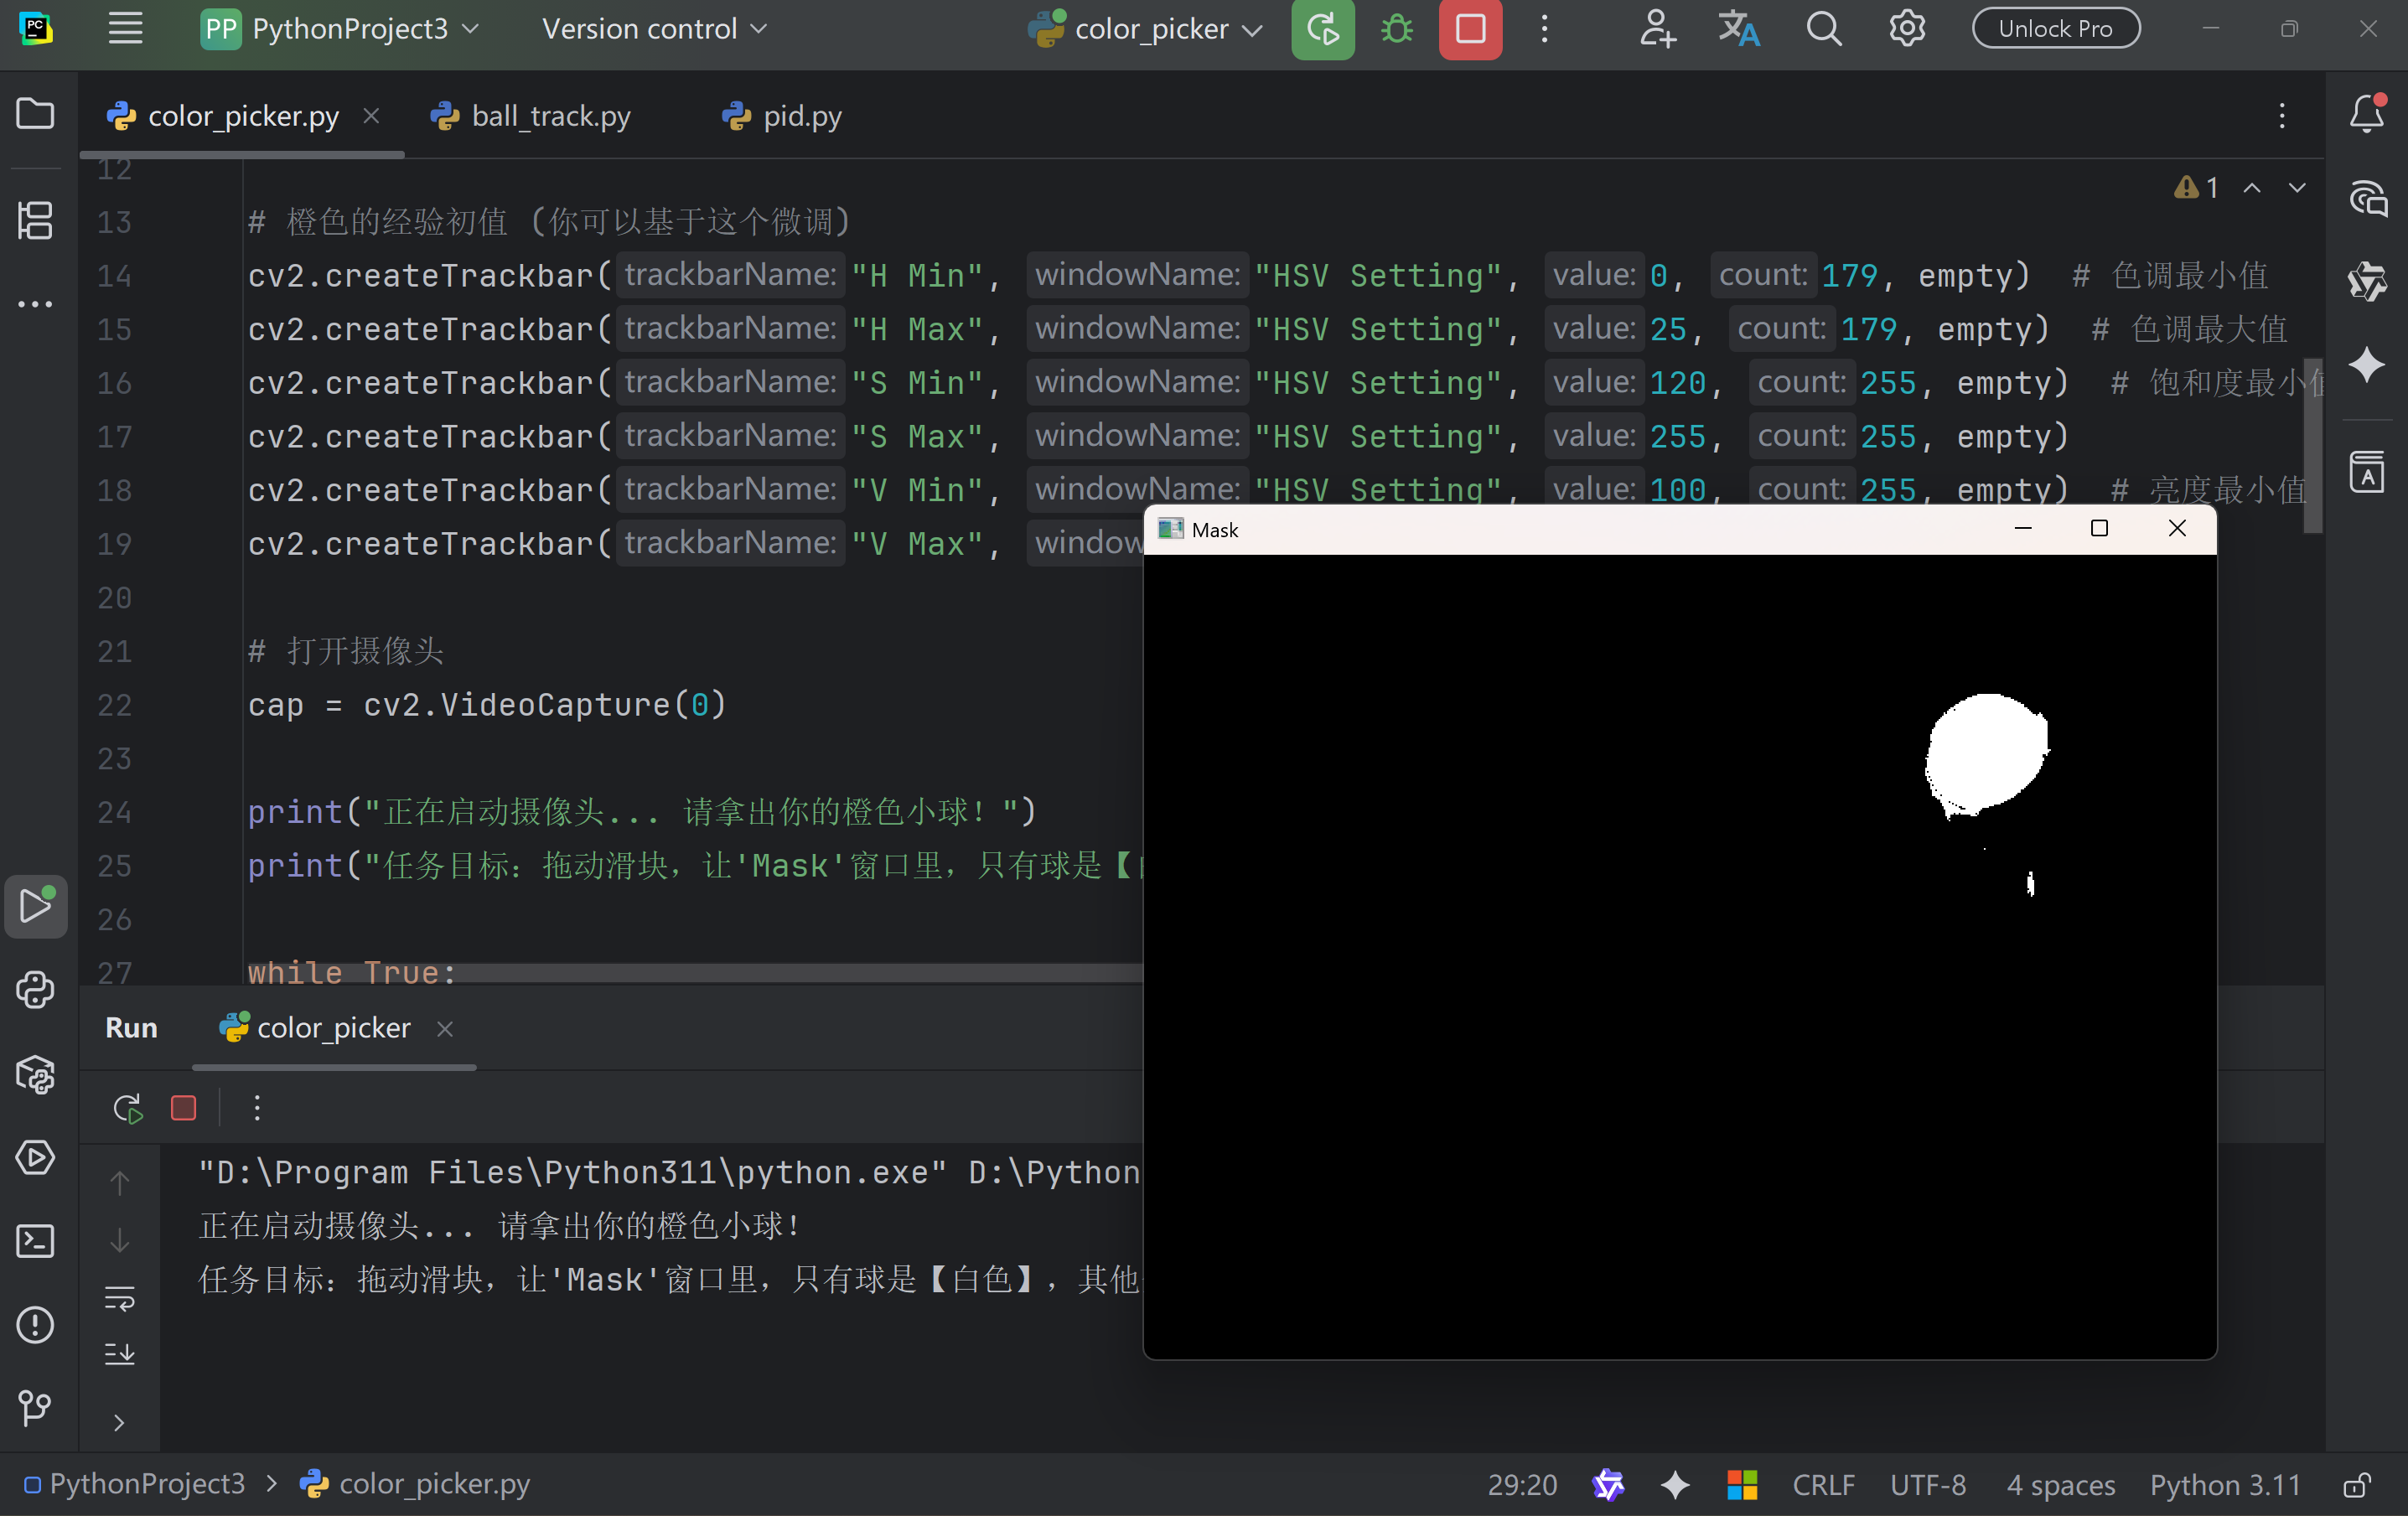Click the Debug bug icon
The width and height of the screenshot is (2408, 1516).
click(x=1396, y=29)
